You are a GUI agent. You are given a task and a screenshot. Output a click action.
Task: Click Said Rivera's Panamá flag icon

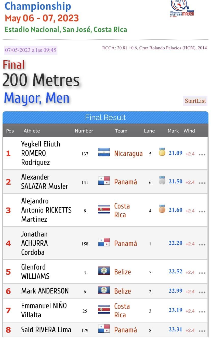pyautogui.click(x=104, y=329)
